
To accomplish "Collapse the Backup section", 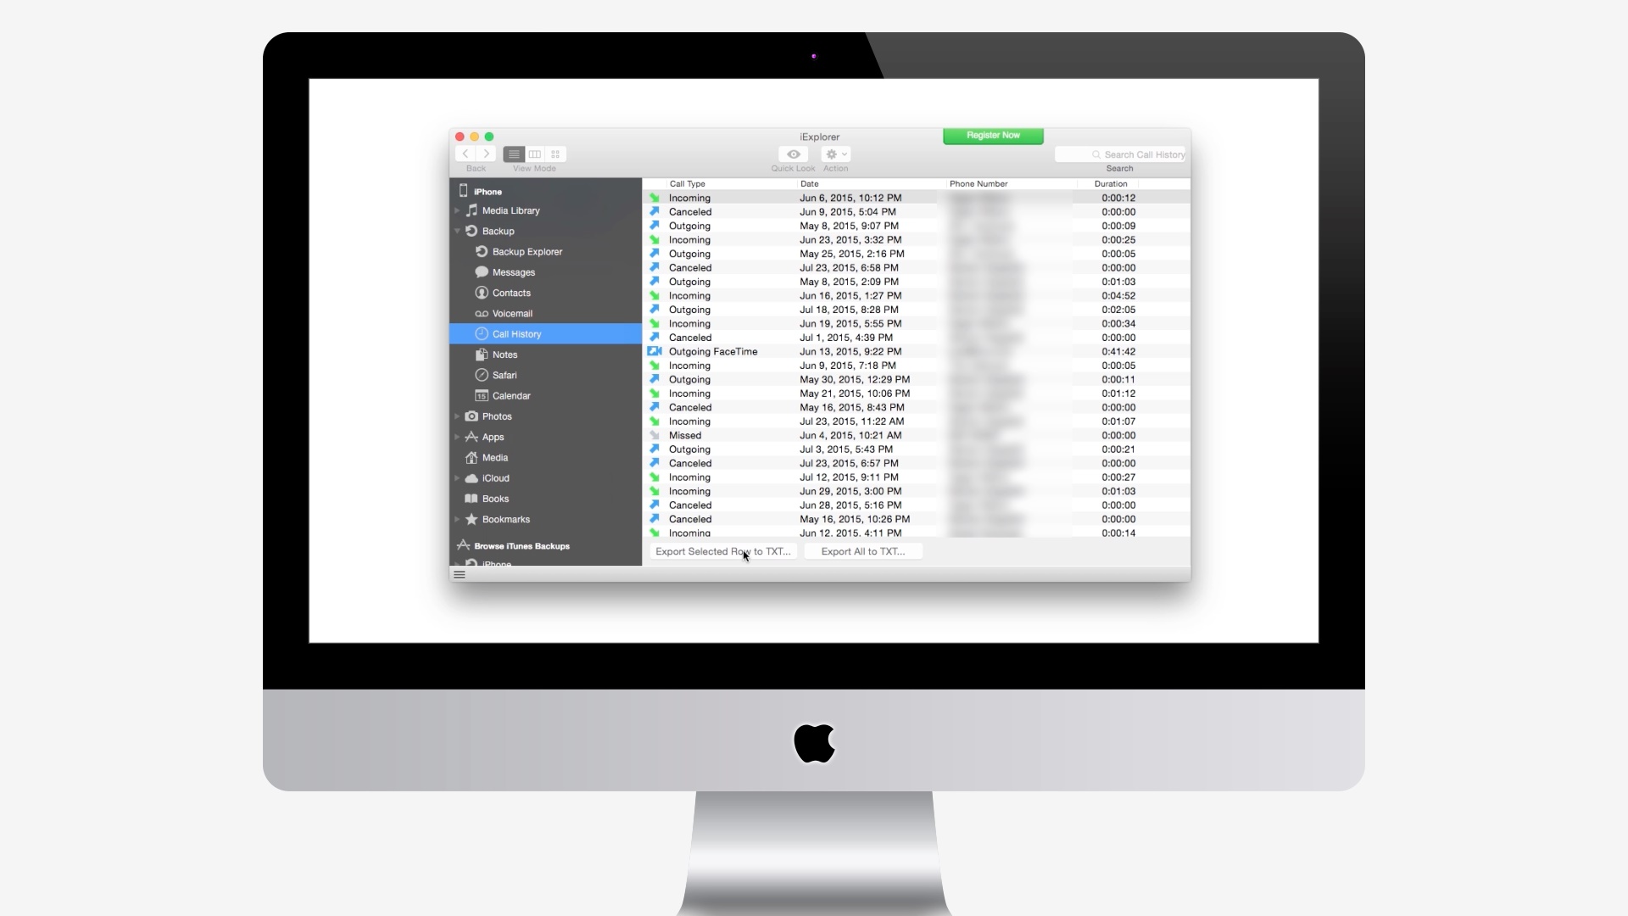I will pos(458,231).
